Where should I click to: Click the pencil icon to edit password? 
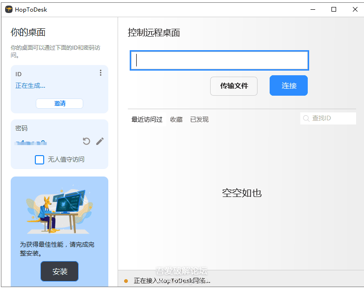(100, 141)
